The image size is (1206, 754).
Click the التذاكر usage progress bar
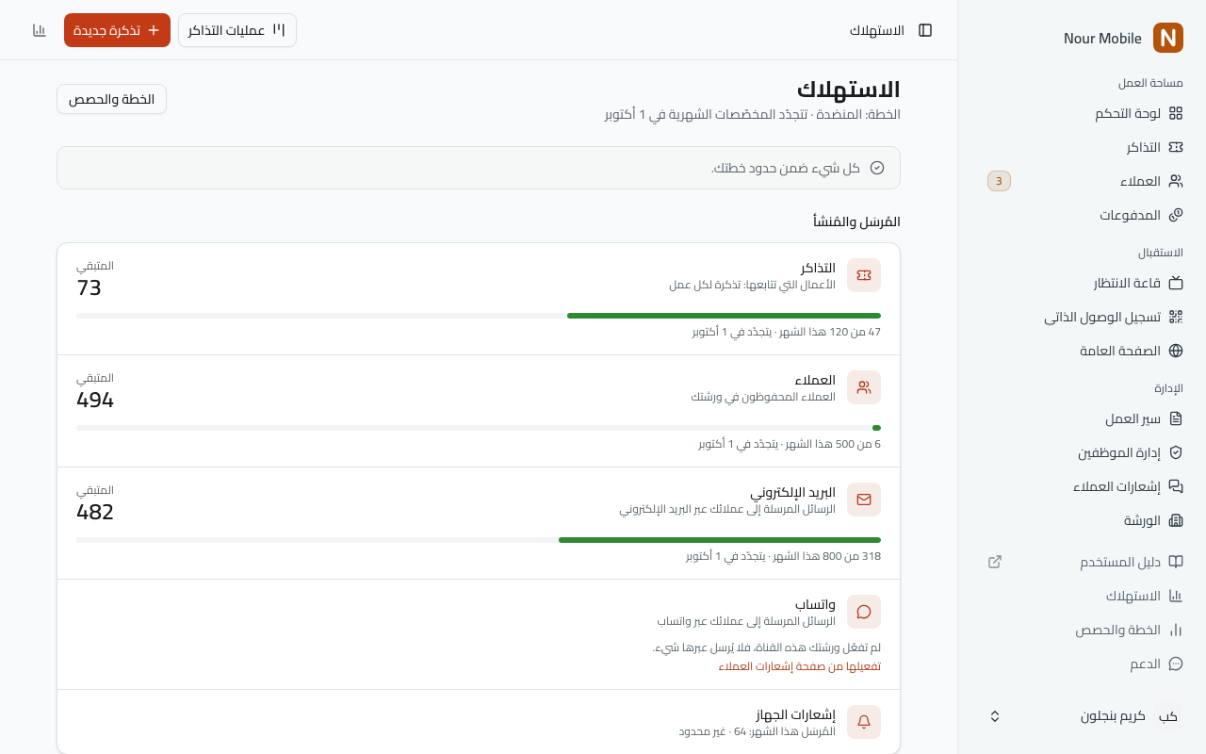(x=479, y=316)
